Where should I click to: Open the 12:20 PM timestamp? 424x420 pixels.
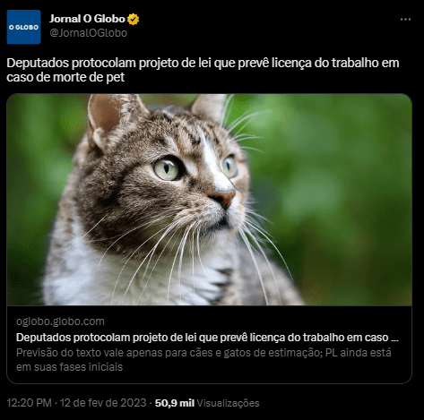[x=29, y=403]
